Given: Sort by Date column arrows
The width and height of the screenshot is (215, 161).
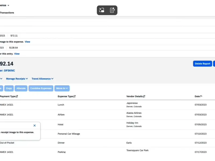Looking at the screenshot, I should (201, 96).
